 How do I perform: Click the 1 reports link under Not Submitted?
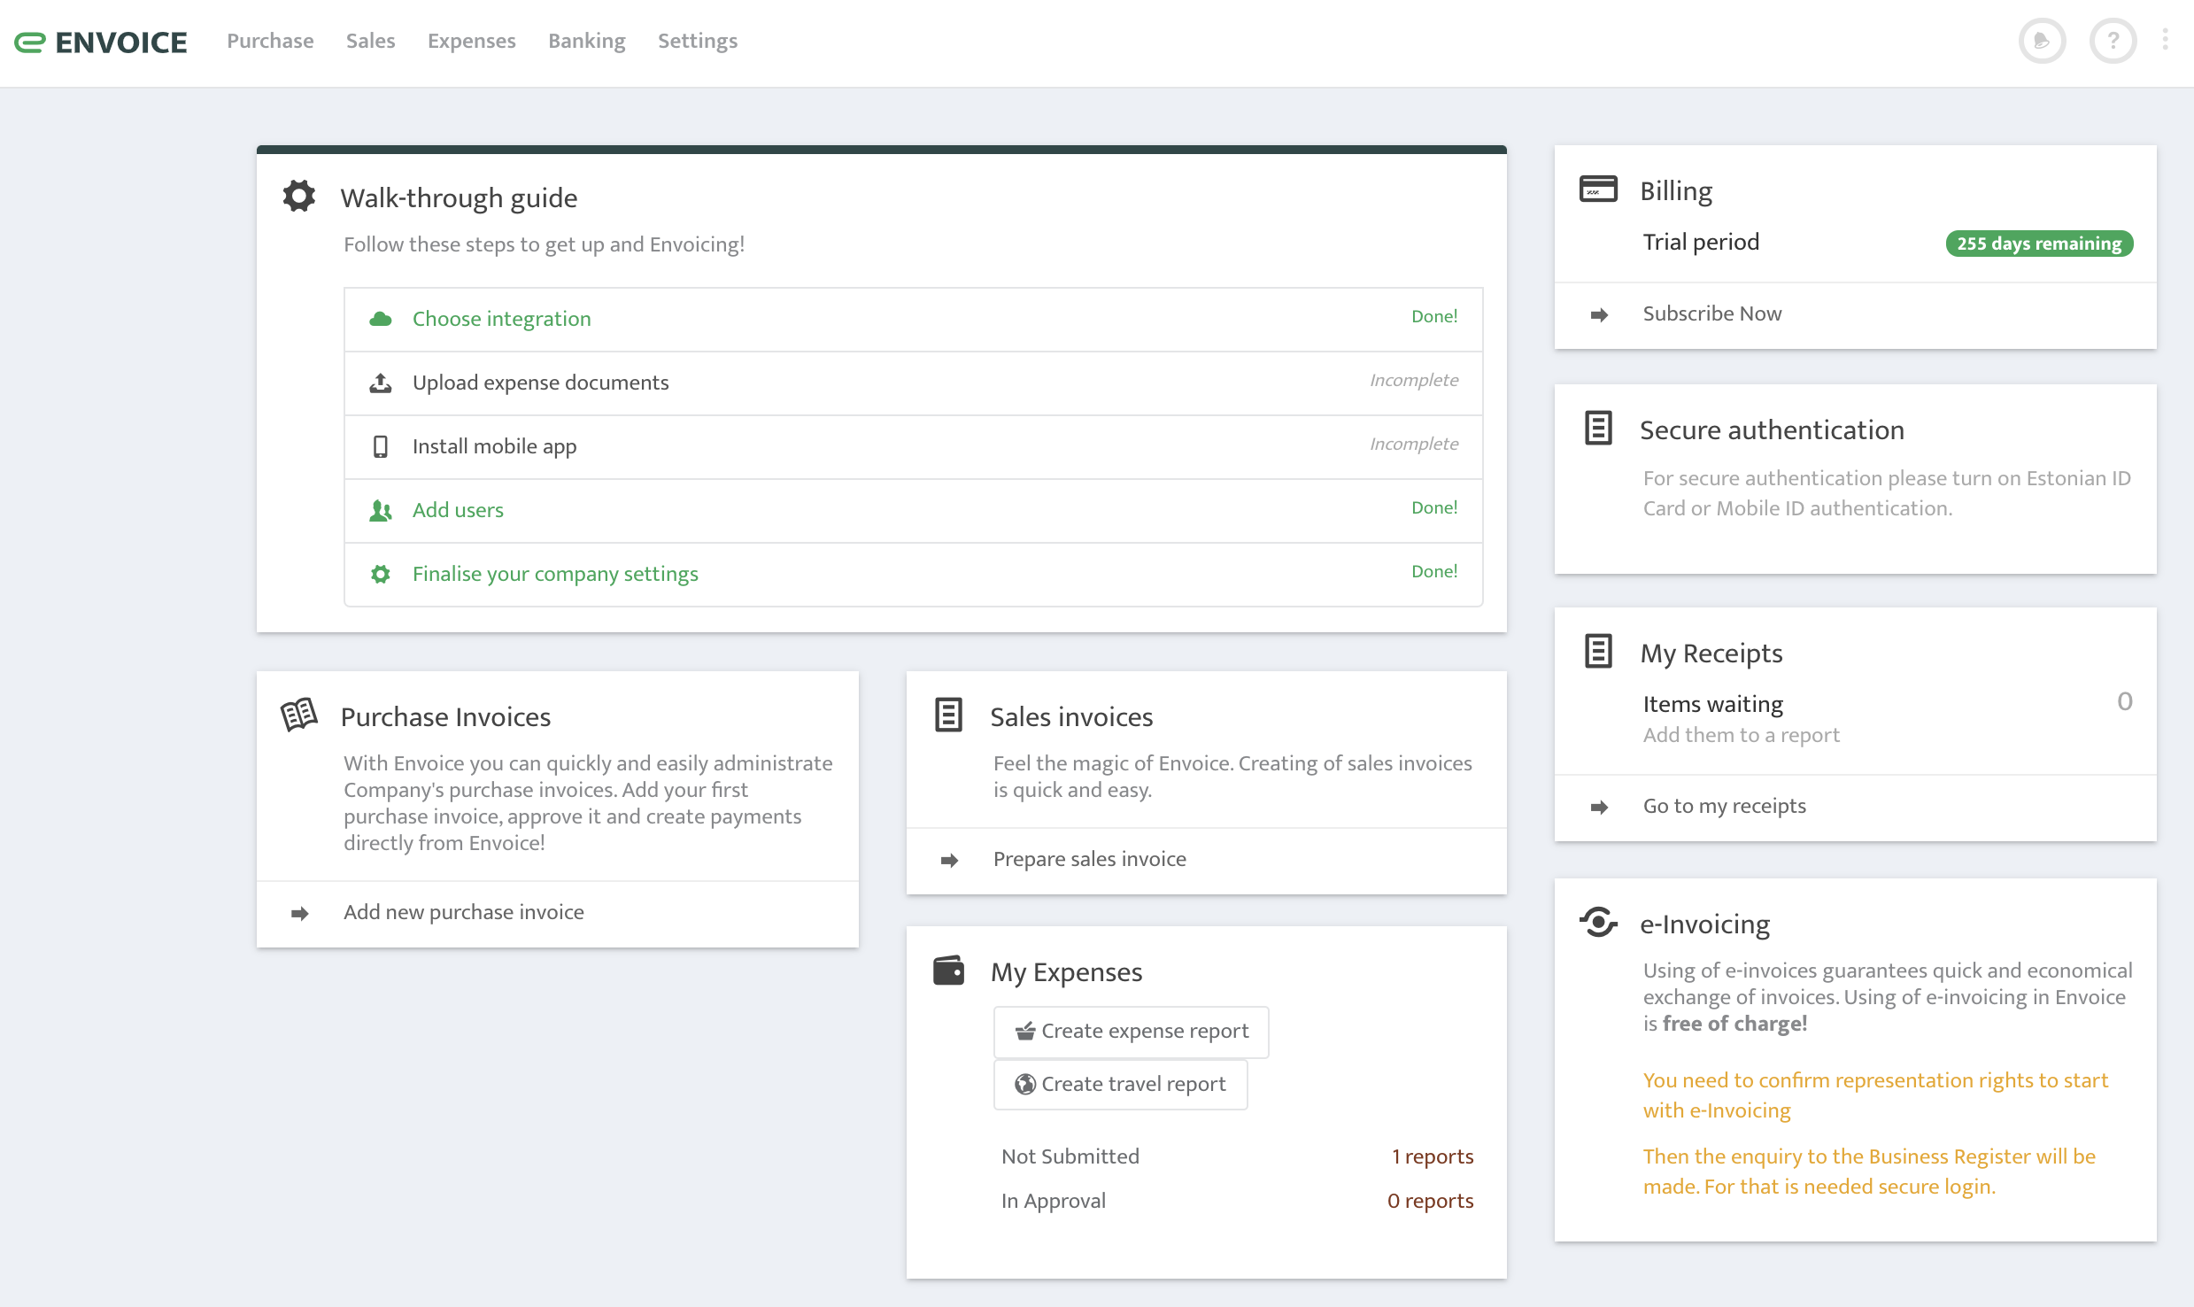point(1431,1156)
